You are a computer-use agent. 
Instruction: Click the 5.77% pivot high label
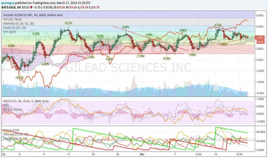pyautogui.click(x=218, y=25)
